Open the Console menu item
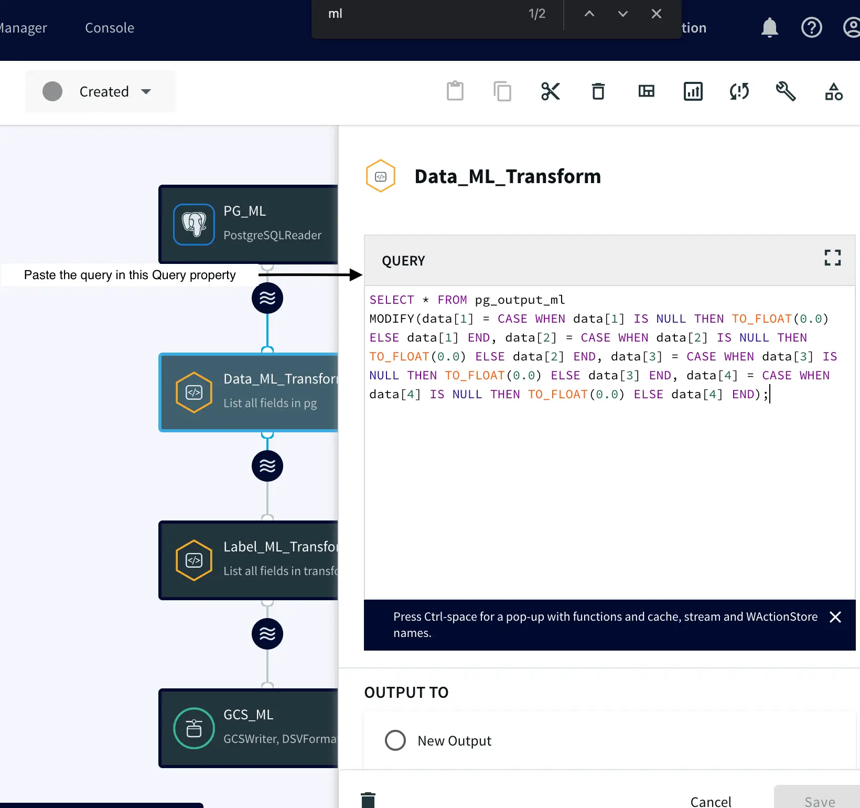 point(110,28)
